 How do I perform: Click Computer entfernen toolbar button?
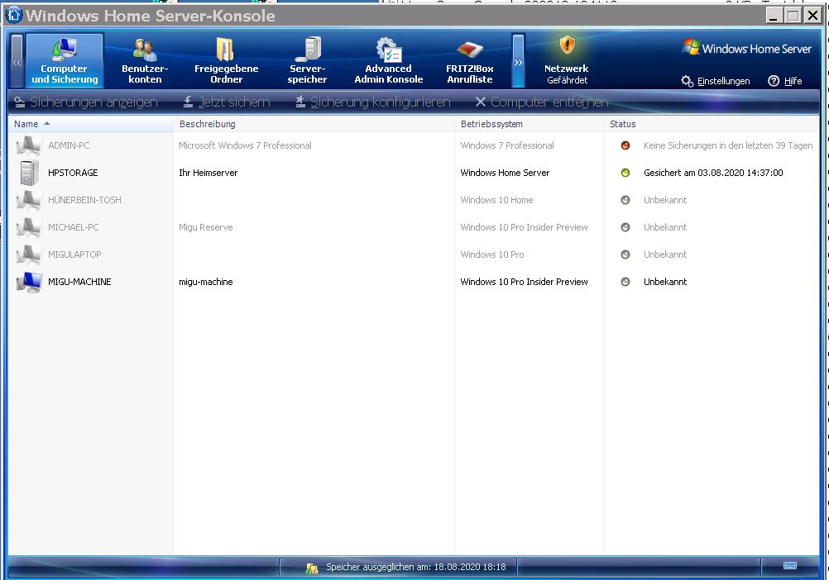click(x=541, y=102)
